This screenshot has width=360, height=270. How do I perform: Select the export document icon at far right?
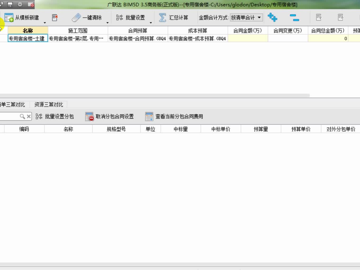[x=340, y=17]
